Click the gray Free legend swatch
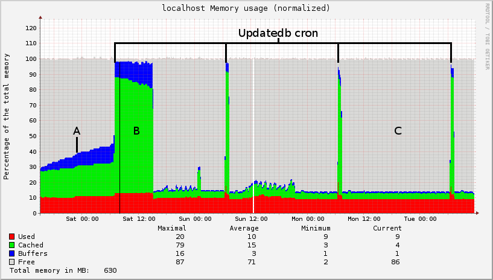Screen dimensions: 493x280 coord(12,262)
